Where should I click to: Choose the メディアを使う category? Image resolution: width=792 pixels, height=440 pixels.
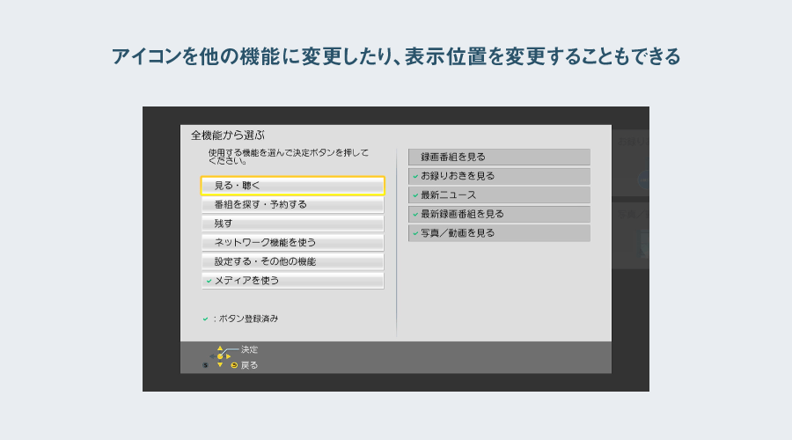(x=292, y=281)
